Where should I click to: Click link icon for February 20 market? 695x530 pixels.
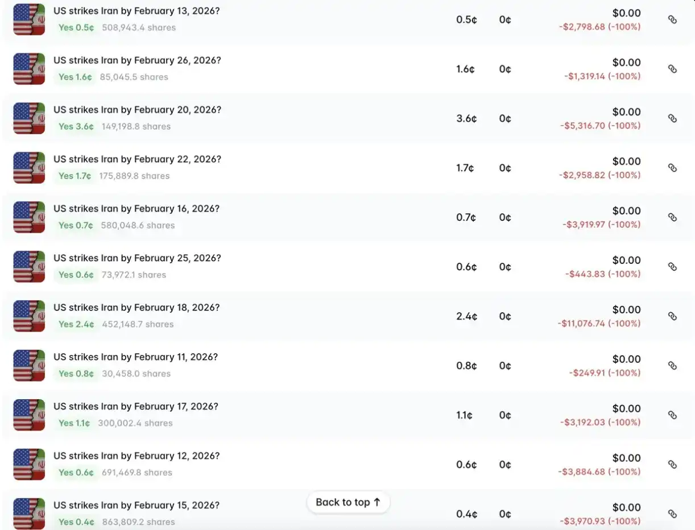point(672,119)
